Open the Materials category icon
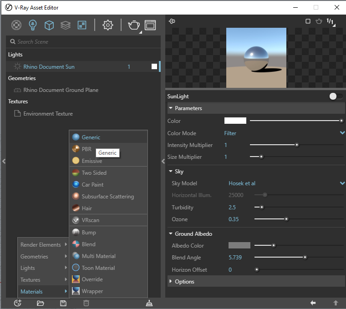The image size is (346, 309). (16, 25)
